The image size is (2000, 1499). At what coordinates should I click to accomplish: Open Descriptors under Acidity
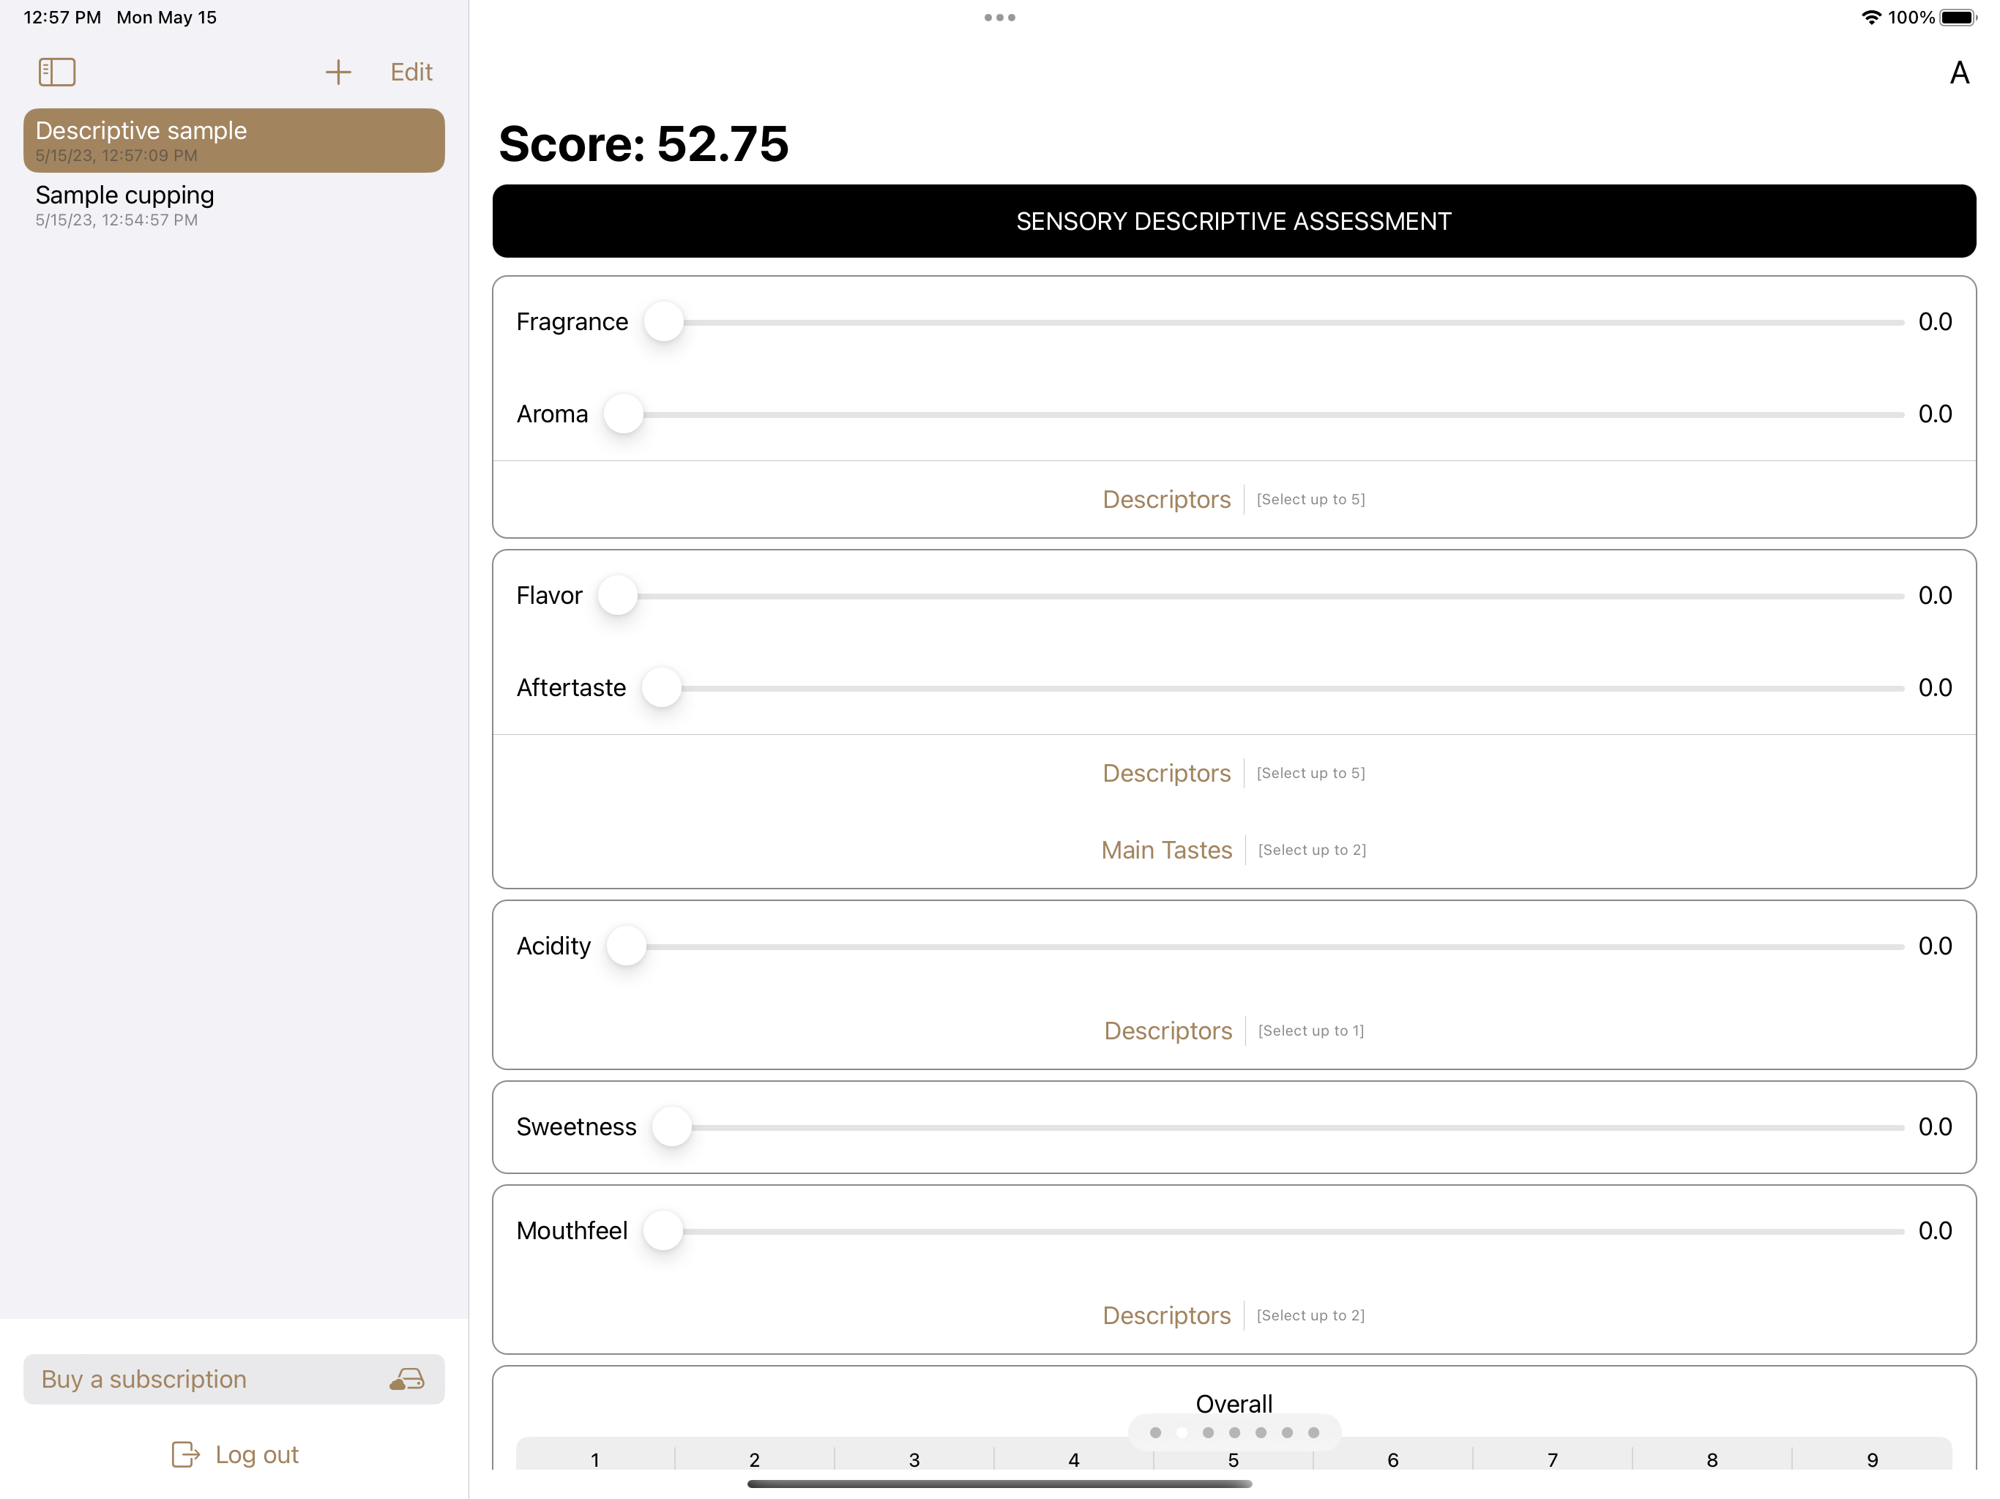(x=1168, y=1031)
